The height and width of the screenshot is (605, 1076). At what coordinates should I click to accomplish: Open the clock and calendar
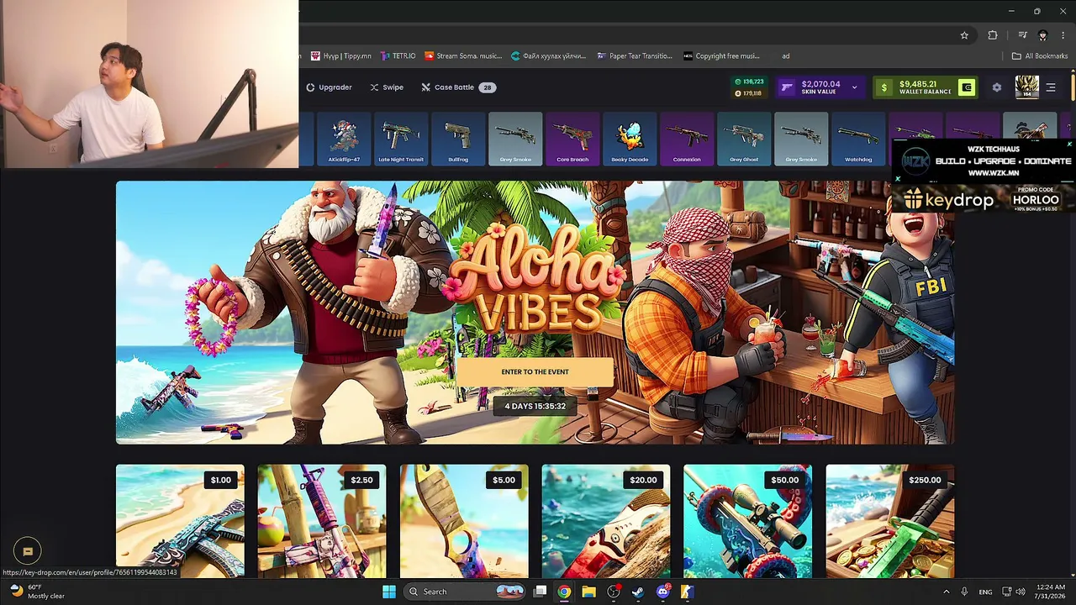[1051, 592]
